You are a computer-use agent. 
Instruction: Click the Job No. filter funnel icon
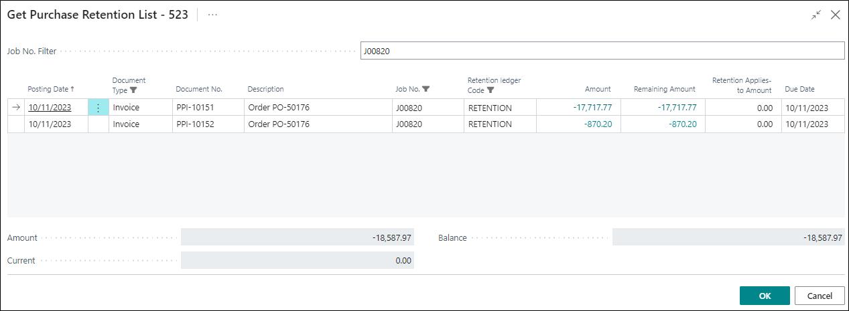(x=426, y=89)
